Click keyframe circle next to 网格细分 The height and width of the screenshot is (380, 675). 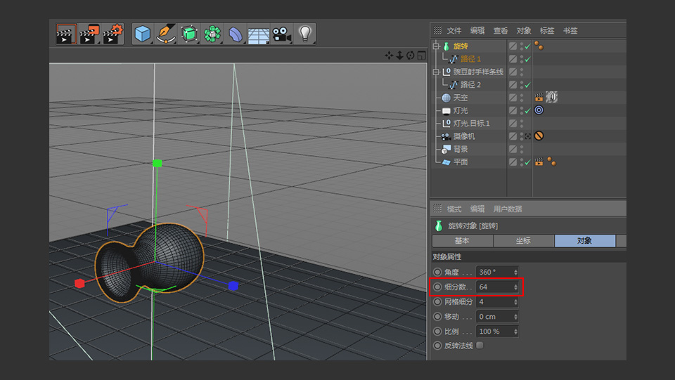437,302
